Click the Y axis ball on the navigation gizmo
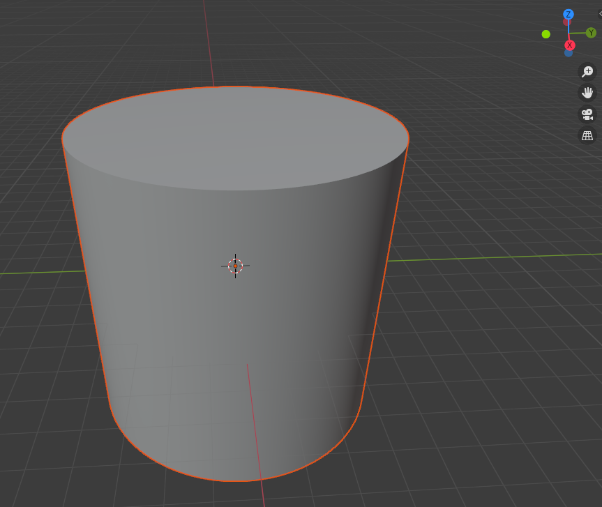The height and width of the screenshot is (507, 602). [591, 32]
